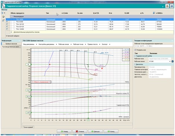Select the 'Кривые насосов' information tab
This screenshot has width=175, height=136.
click(11, 44)
